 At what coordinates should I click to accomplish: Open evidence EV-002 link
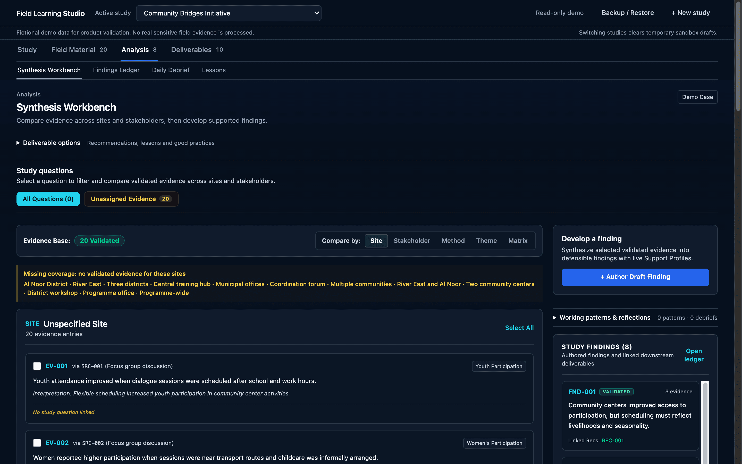(x=57, y=443)
